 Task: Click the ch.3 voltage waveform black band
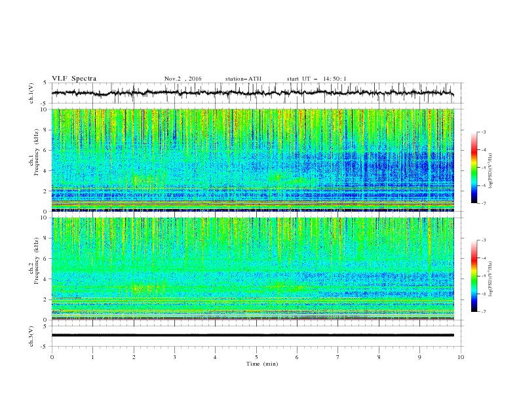point(252,335)
